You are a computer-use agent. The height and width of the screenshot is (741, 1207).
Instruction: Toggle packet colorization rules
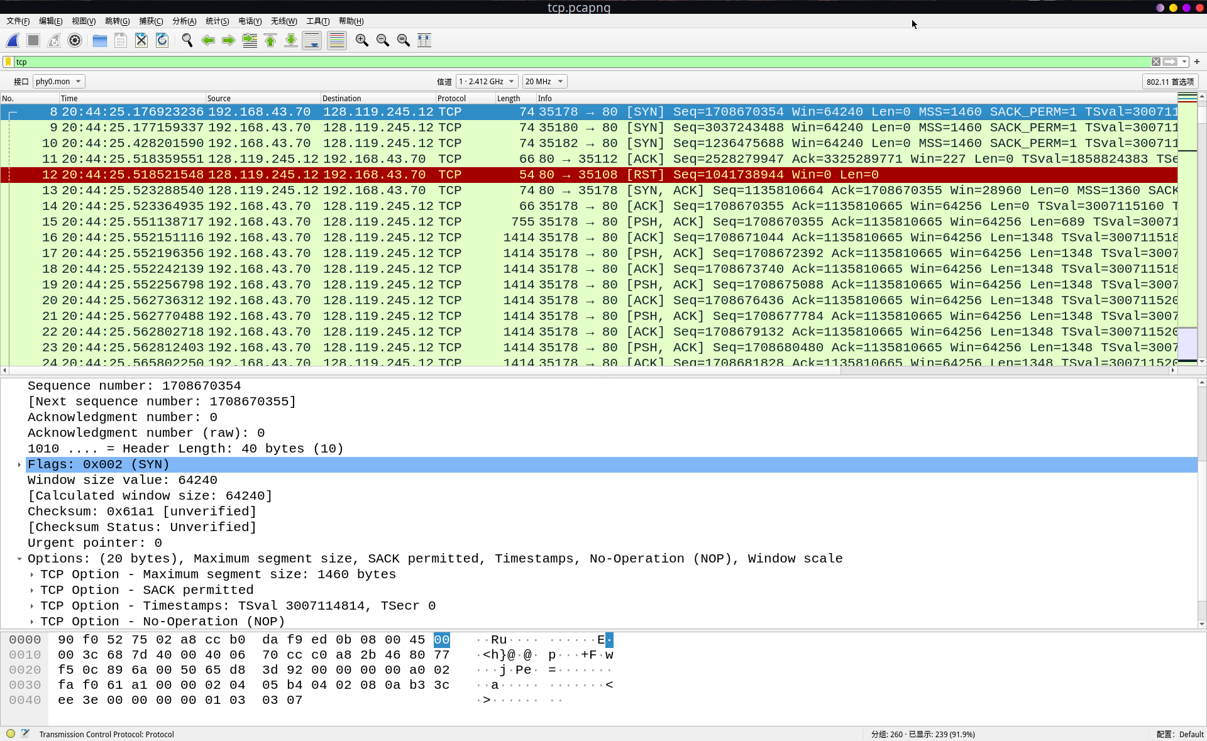337,41
